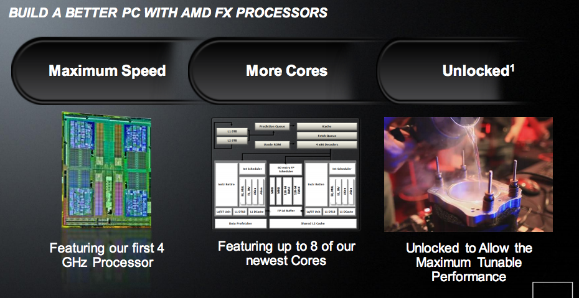Click the 4 x86 Decoders block

point(326,145)
